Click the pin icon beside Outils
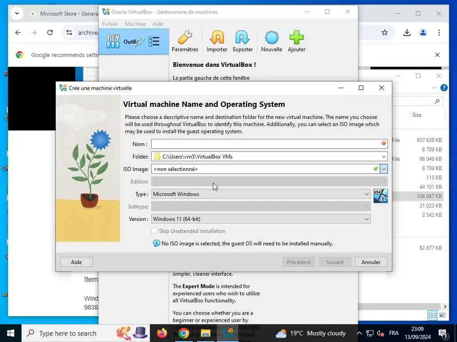457x342 pixels. (140, 41)
